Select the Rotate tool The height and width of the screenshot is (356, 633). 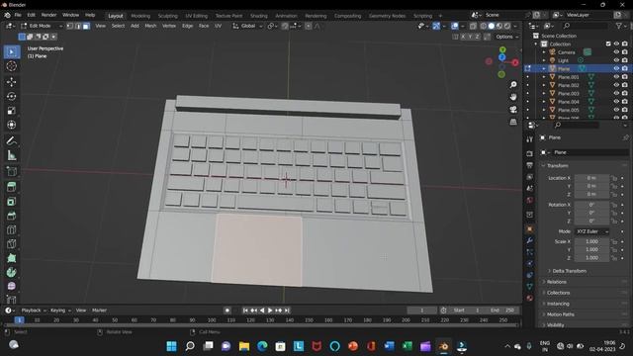click(x=11, y=97)
